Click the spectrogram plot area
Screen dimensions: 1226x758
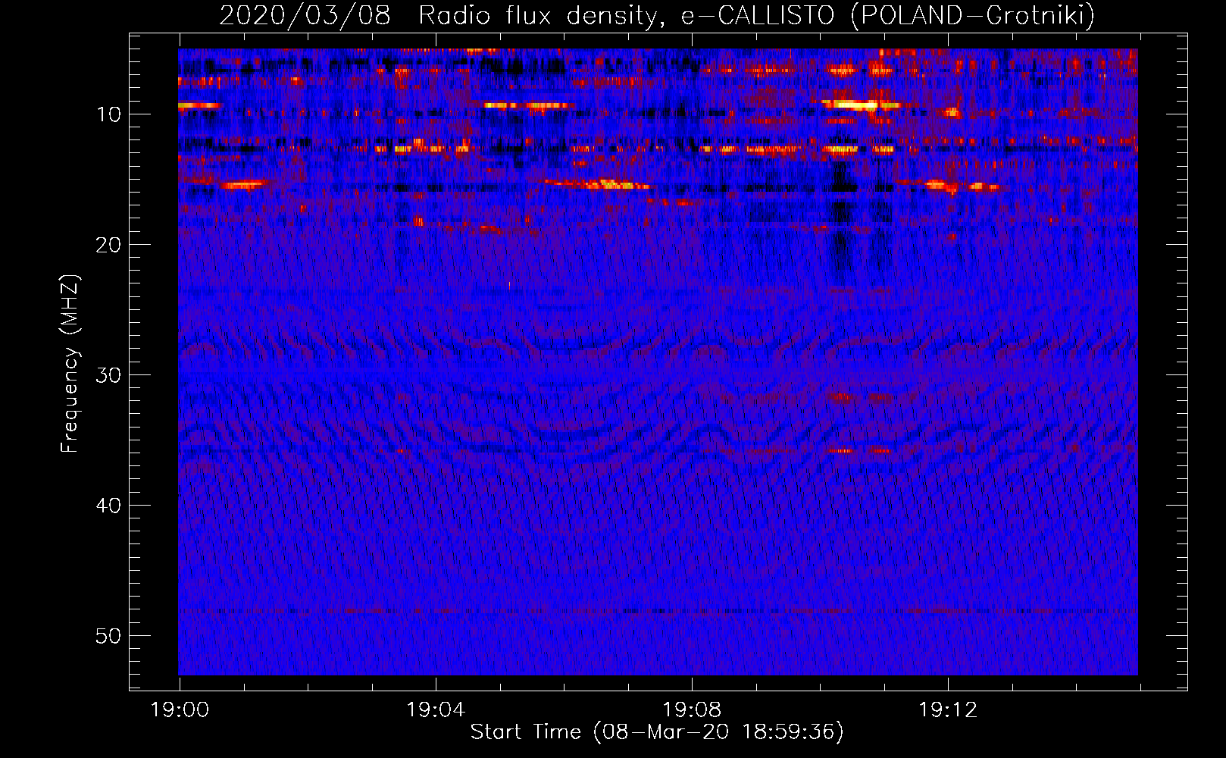tap(658, 362)
